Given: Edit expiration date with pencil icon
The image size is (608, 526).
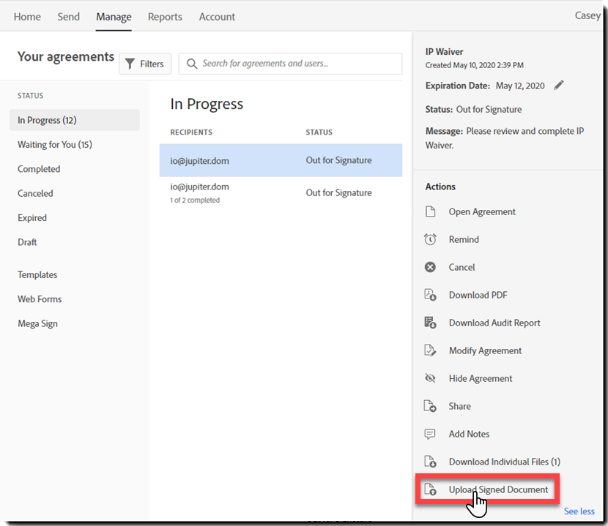Looking at the screenshot, I should [559, 86].
